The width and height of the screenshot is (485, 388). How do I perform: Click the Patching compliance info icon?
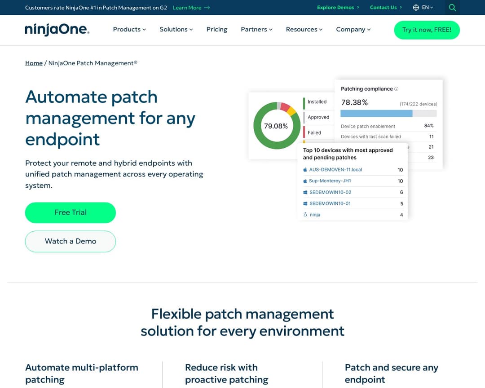(396, 89)
